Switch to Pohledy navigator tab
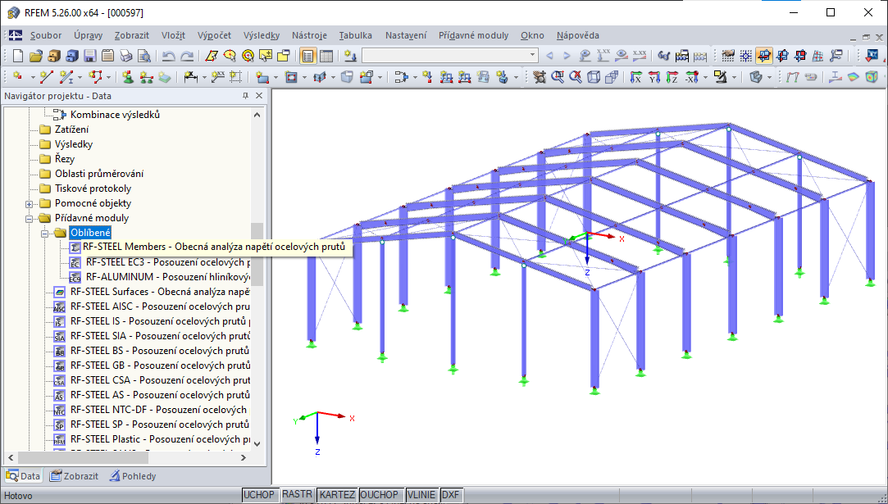The width and height of the screenshot is (888, 504). [x=133, y=476]
